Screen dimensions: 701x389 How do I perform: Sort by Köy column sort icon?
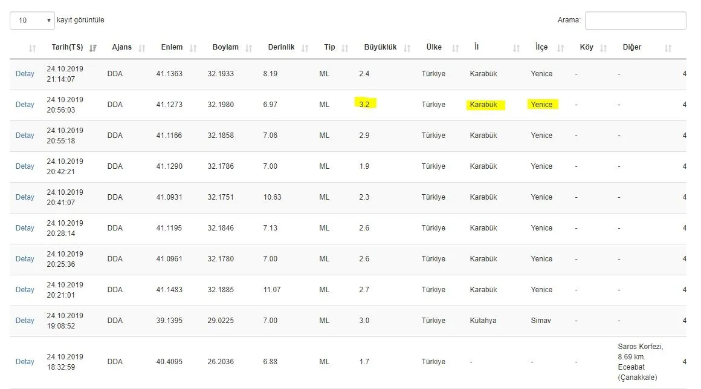click(x=604, y=48)
